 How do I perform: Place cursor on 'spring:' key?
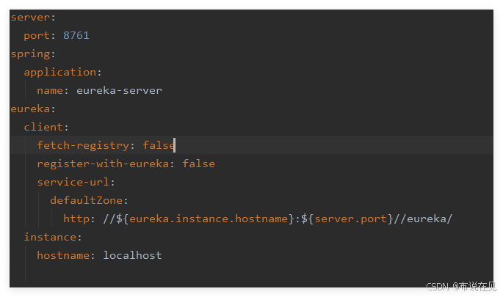pos(33,54)
